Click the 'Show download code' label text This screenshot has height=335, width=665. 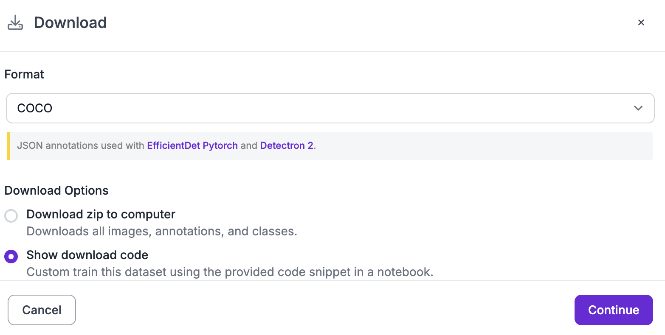click(87, 255)
